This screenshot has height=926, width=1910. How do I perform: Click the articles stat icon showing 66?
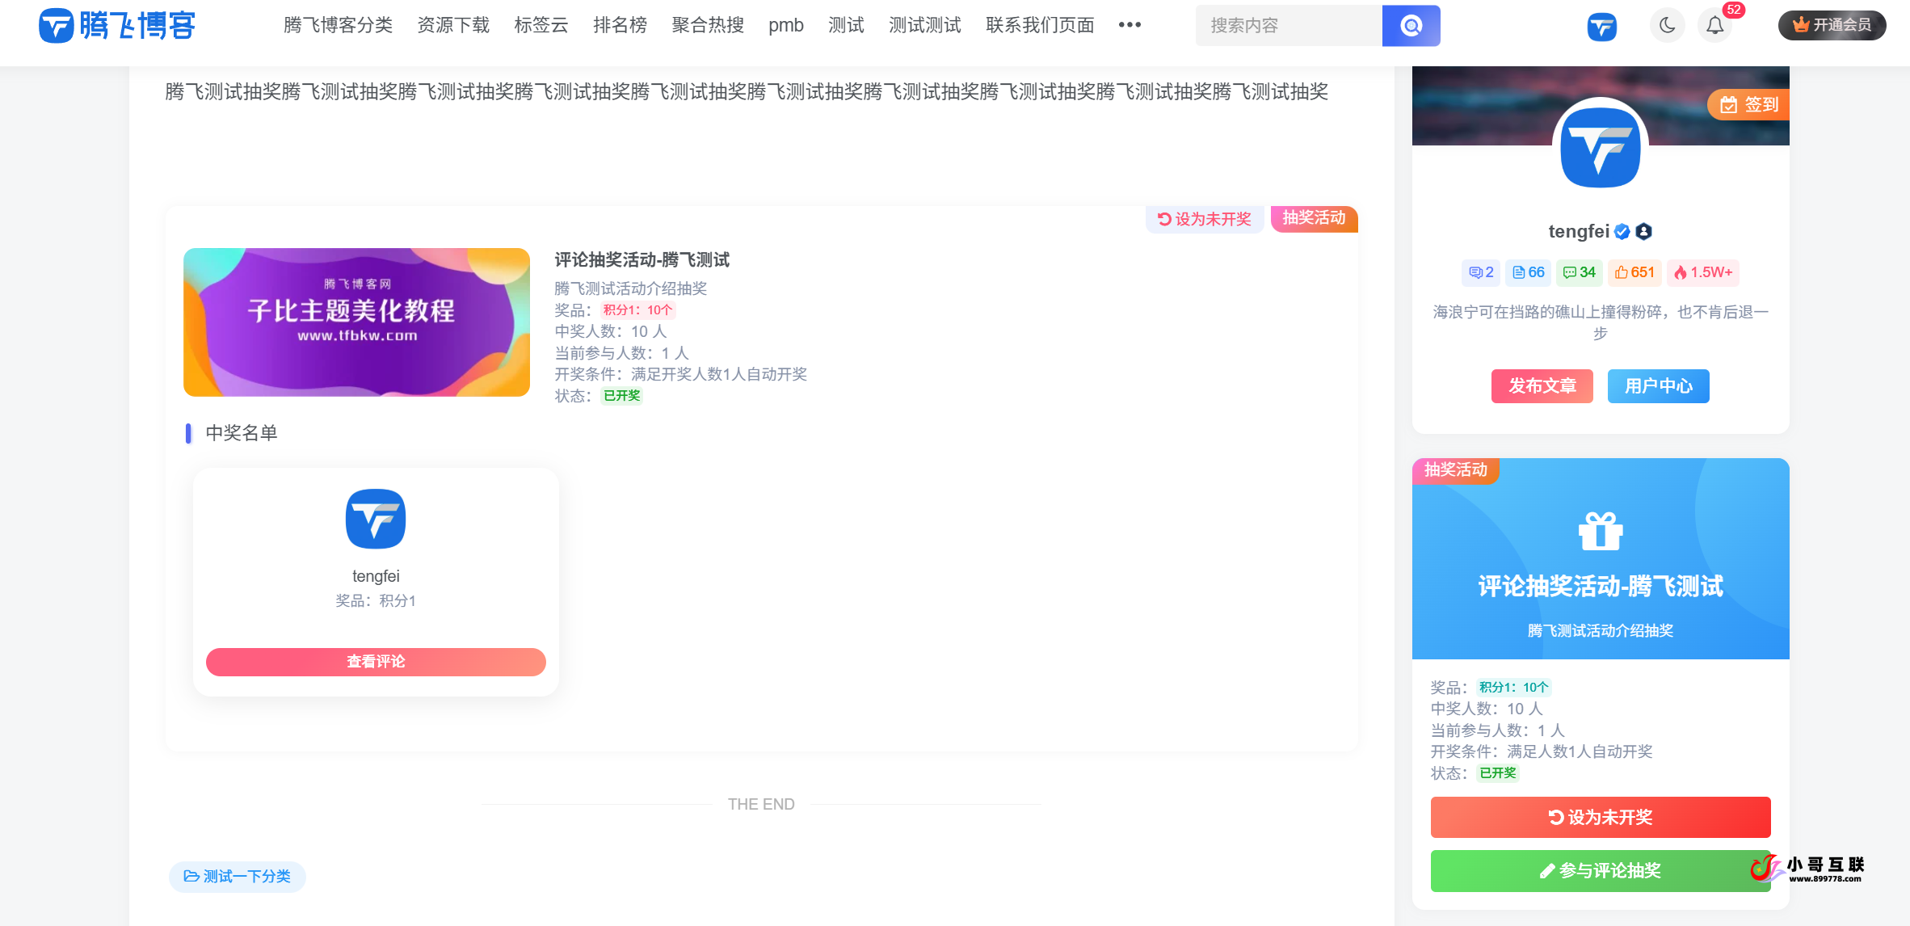point(1528,272)
